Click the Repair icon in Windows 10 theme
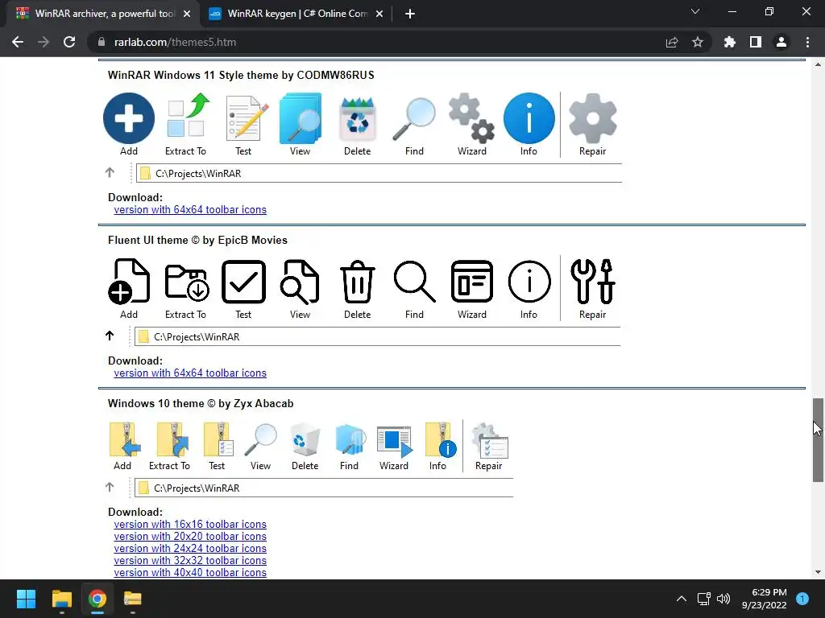825x618 pixels. [489, 440]
